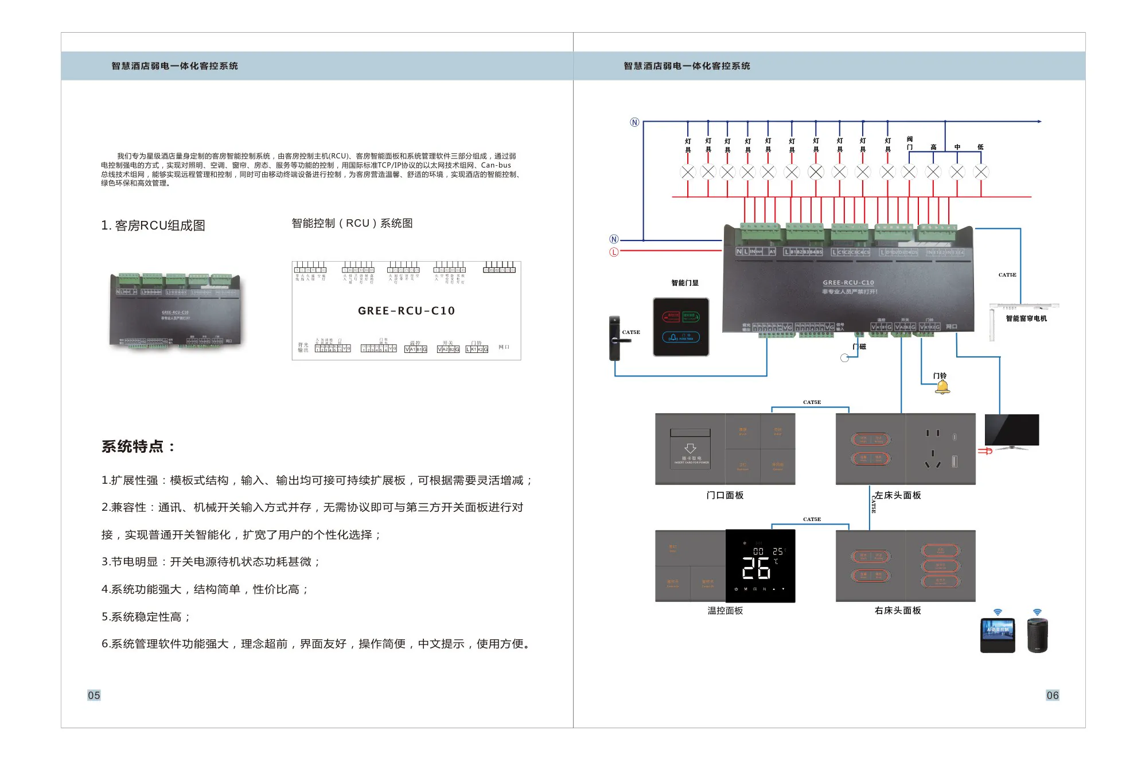Select the line 4.系统功能强大
The image size is (1122, 781).
click(x=205, y=589)
